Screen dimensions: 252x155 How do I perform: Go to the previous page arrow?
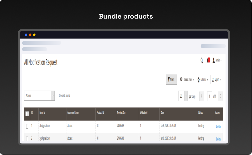tap(202, 96)
